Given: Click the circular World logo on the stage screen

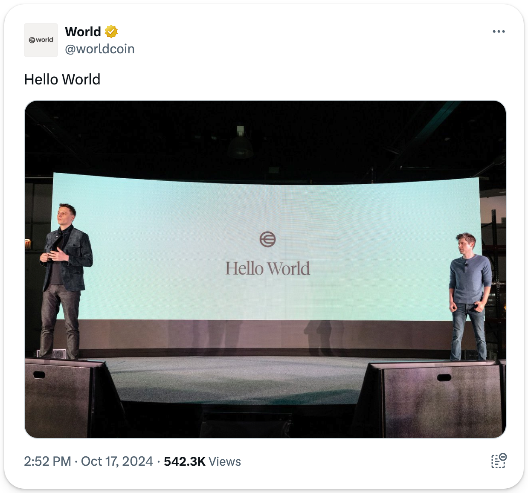Looking at the screenshot, I should (267, 239).
